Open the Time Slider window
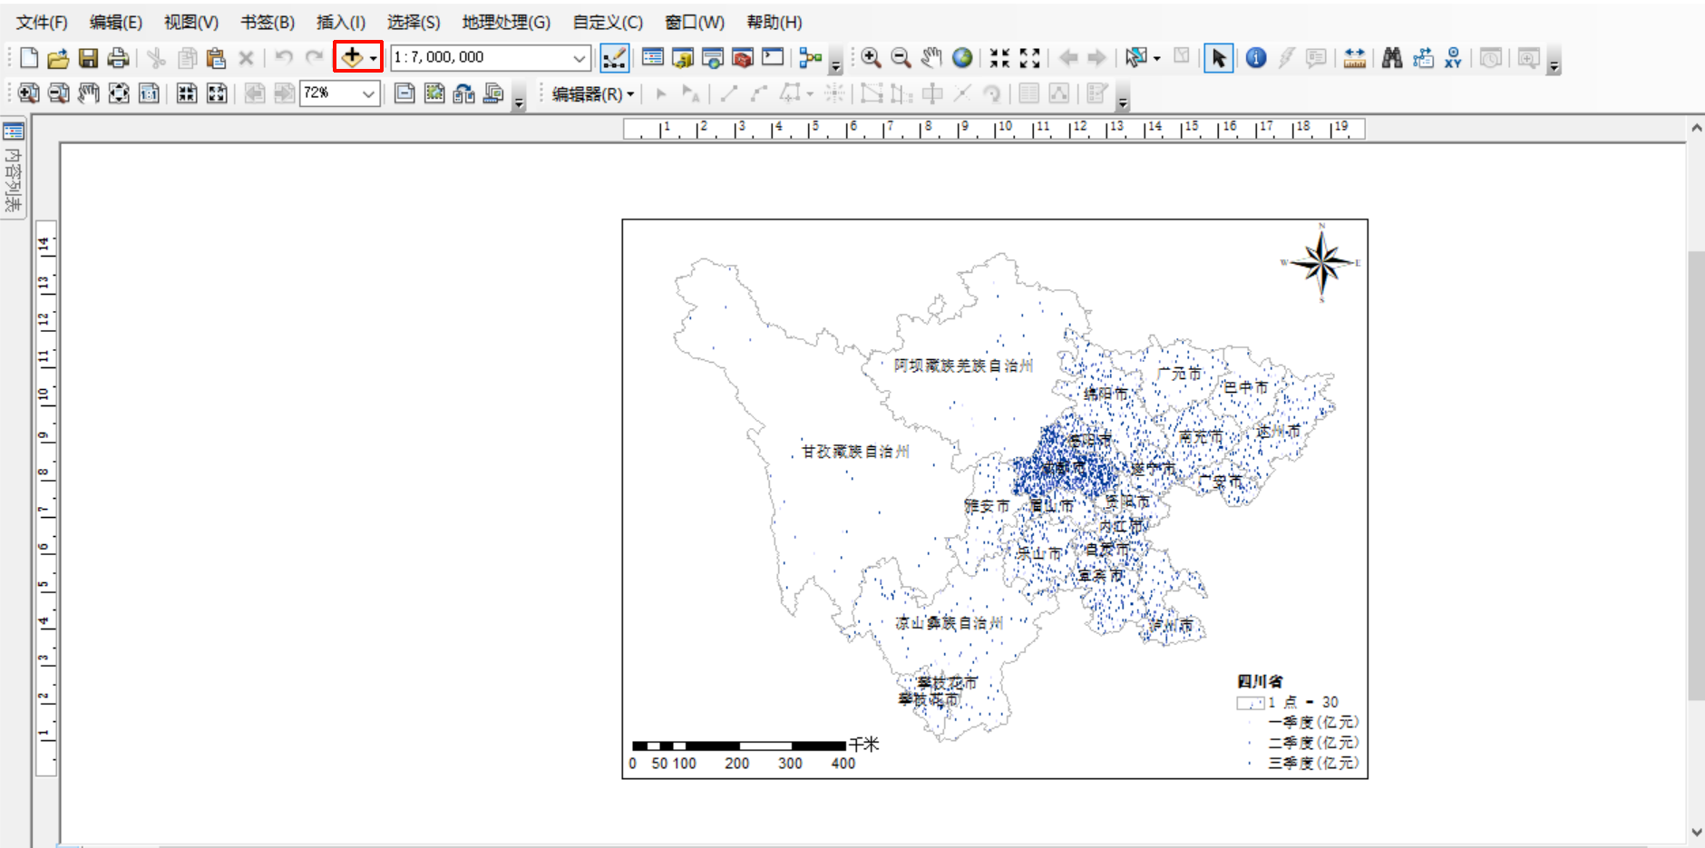 (x=1492, y=57)
